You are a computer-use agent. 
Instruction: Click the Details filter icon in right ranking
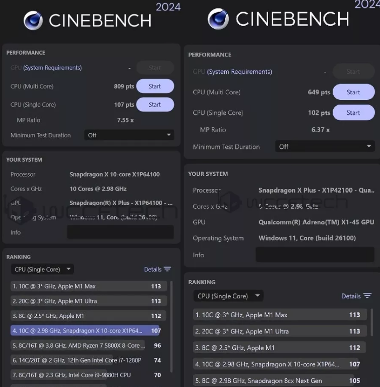tap(367, 296)
